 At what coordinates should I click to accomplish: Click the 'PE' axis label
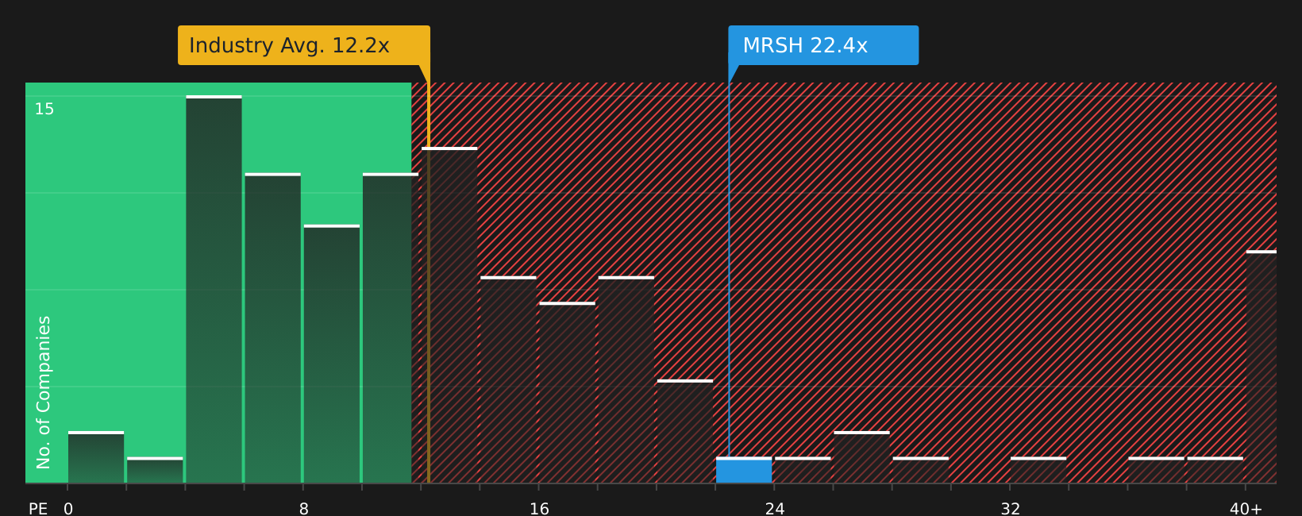pyautogui.click(x=38, y=509)
